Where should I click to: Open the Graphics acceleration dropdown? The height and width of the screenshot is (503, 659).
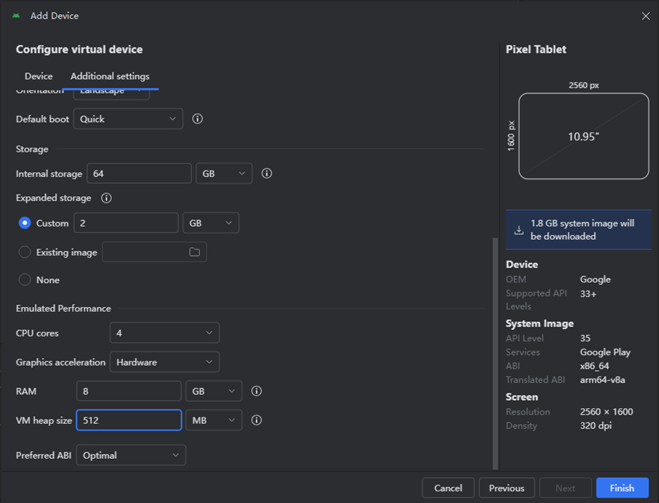coord(164,362)
